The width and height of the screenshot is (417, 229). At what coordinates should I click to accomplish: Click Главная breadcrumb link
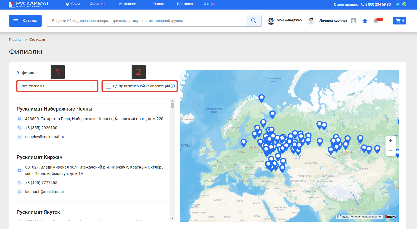16,40
